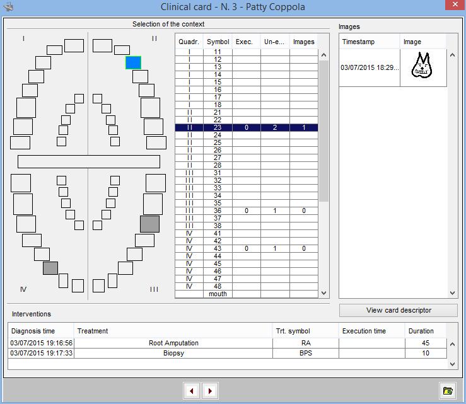Click scroll down arrow of the tooth table
Viewport: 466px width, 404px height.
click(x=324, y=293)
